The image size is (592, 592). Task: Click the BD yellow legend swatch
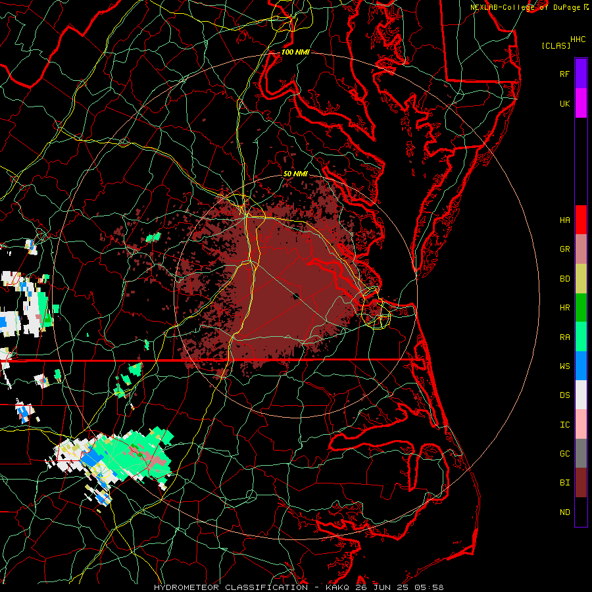coord(581,279)
